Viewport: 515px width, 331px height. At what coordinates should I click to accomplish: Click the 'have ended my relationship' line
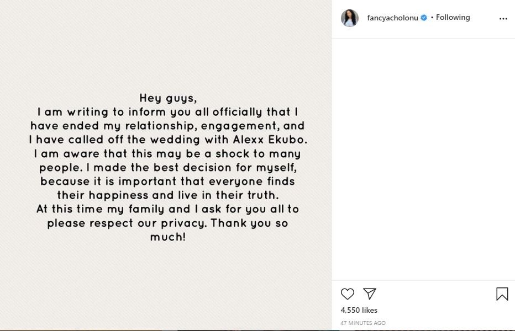(x=167, y=126)
